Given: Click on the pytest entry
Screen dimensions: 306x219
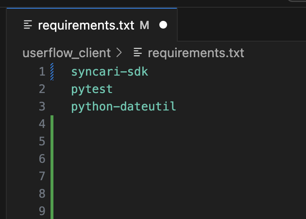Looking at the screenshot, I should 92,89.
